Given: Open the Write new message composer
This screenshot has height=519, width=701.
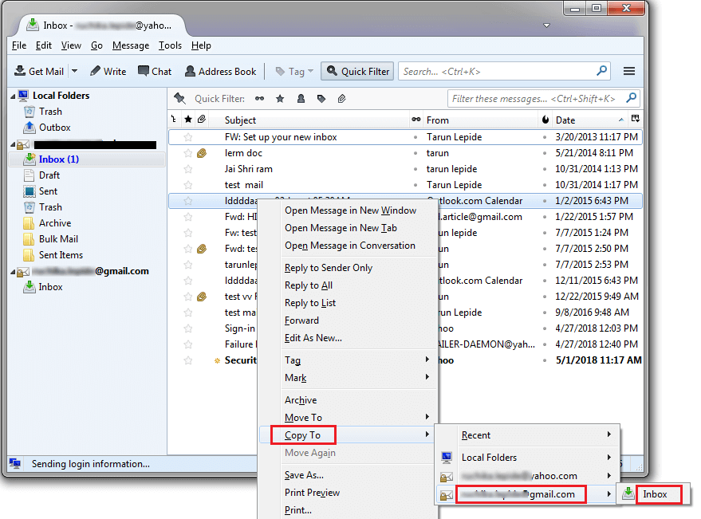Looking at the screenshot, I should point(108,71).
